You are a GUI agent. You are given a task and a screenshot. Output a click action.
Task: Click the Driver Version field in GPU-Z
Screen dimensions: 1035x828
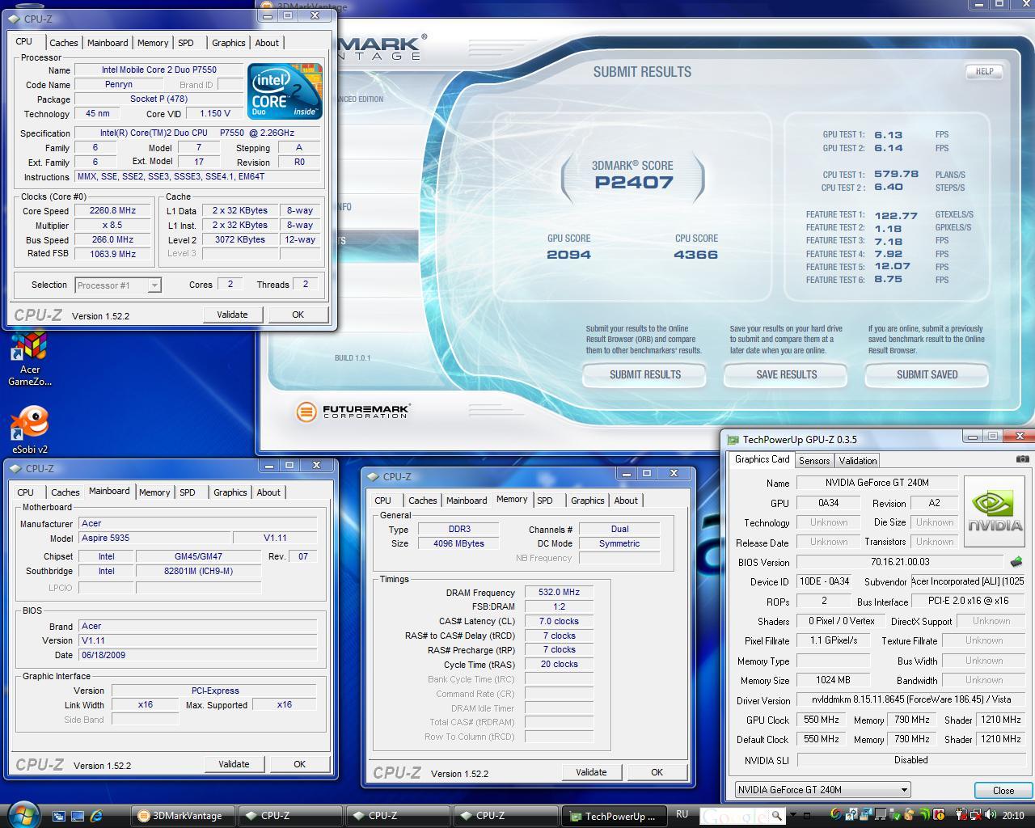[910, 699]
